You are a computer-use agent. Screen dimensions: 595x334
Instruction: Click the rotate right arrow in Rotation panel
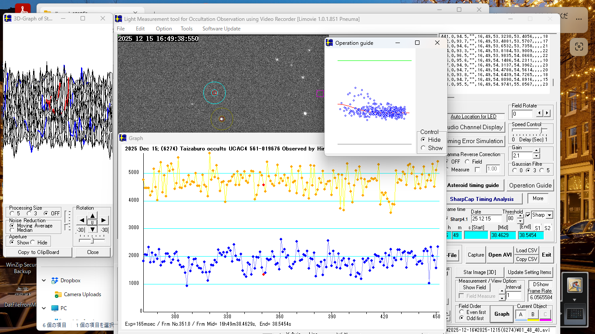[x=103, y=220]
